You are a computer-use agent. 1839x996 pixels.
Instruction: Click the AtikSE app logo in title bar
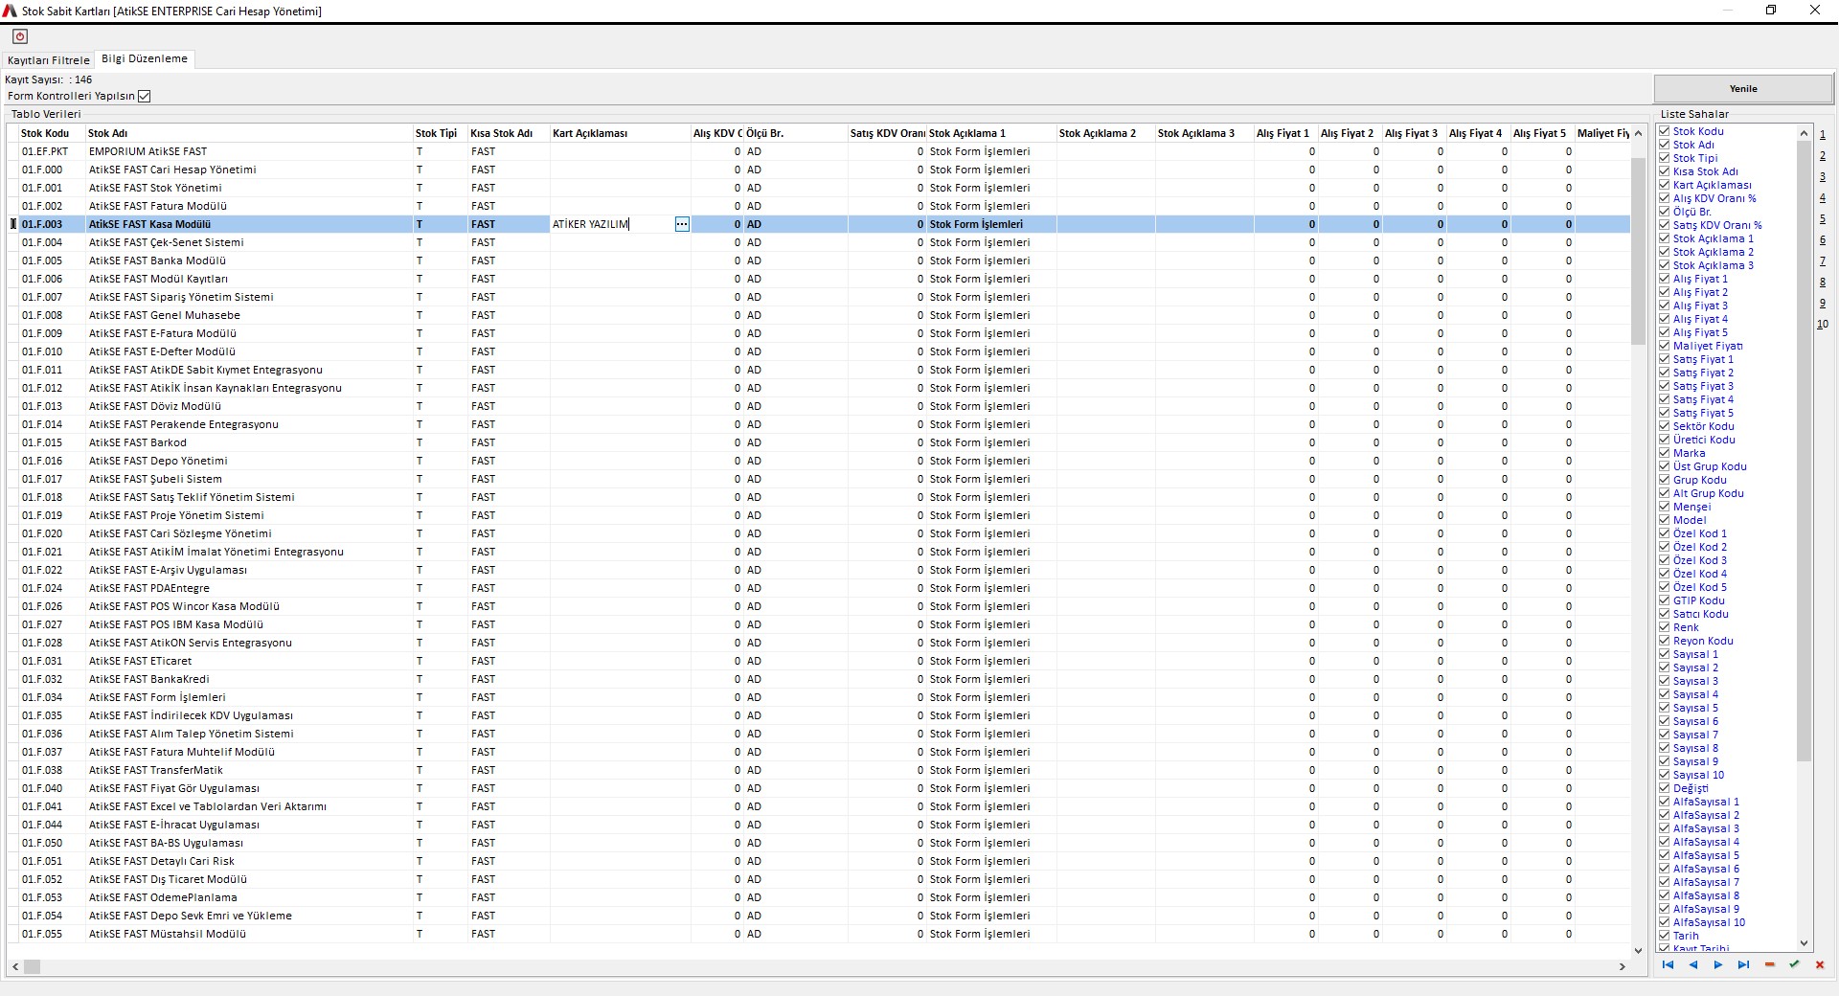tap(10, 11)
